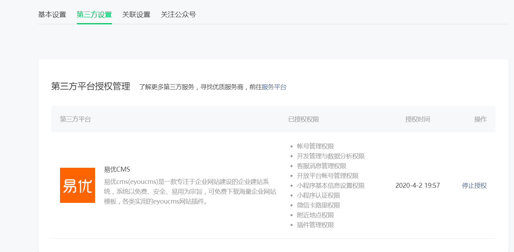Screen dimensions: 514x252
Task: Select the 小程序基本信息设置权限 item
Action: click(331, 186)
